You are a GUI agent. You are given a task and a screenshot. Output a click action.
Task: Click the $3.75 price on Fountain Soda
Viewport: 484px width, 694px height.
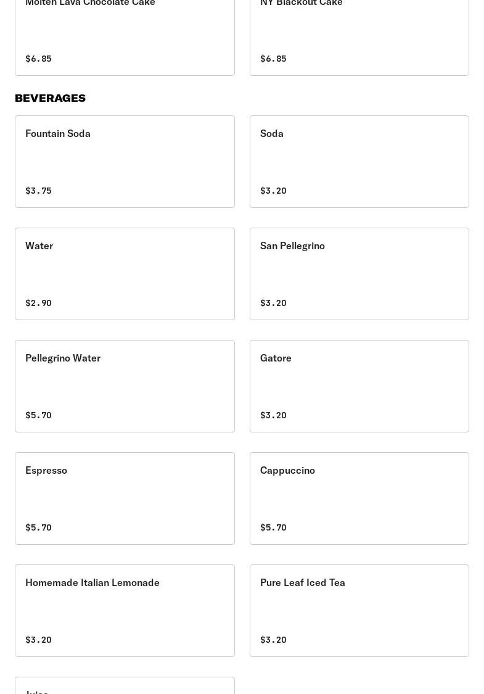[x=38, y=191]
